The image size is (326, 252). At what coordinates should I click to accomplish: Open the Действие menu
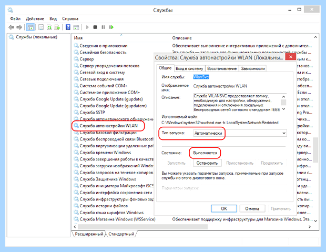click(35, 18)
